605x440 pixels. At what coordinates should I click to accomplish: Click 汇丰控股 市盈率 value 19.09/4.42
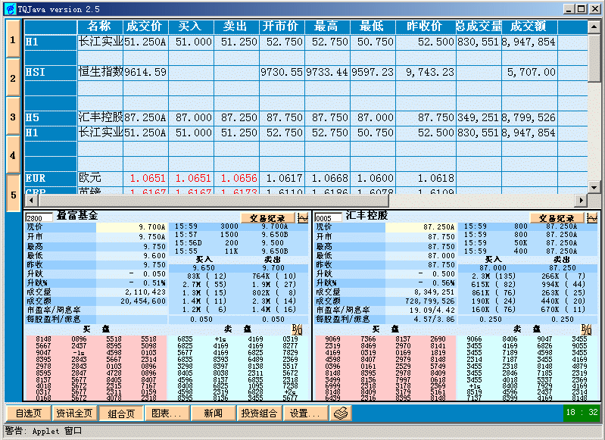(x=432, y=310)
